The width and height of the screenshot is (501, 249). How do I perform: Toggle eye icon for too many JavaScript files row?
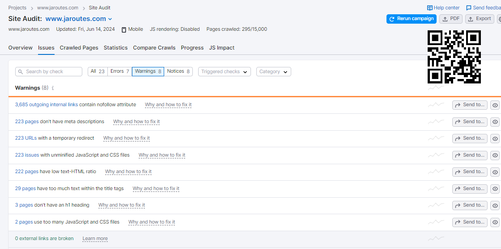495,222
